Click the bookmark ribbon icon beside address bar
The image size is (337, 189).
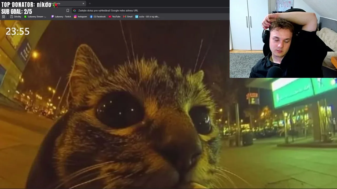click(x=68, y=10)
